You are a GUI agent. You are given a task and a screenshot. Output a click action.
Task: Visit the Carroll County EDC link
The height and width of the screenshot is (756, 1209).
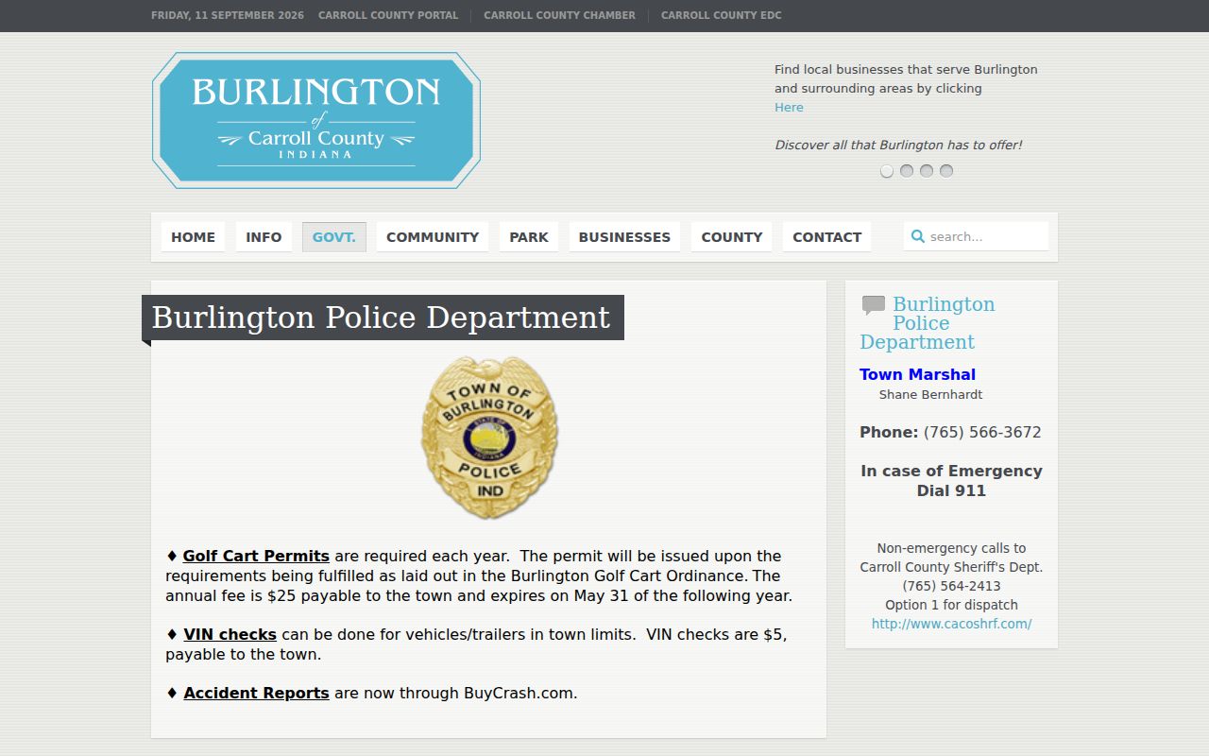coord(722,15)
